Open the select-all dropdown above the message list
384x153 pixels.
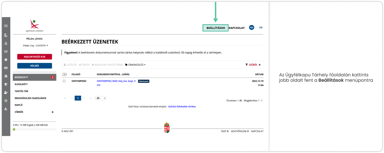[64, 74]
